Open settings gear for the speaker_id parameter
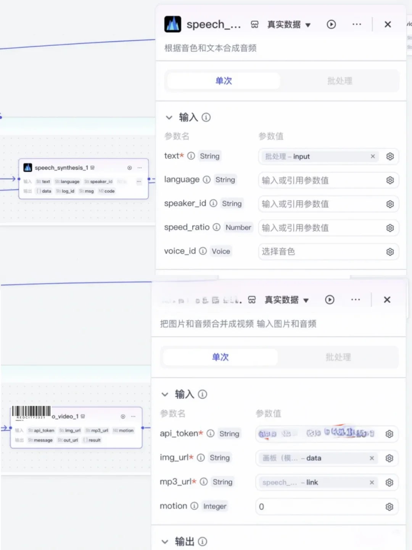Screen dimensions: 412x550 point(390,204)
